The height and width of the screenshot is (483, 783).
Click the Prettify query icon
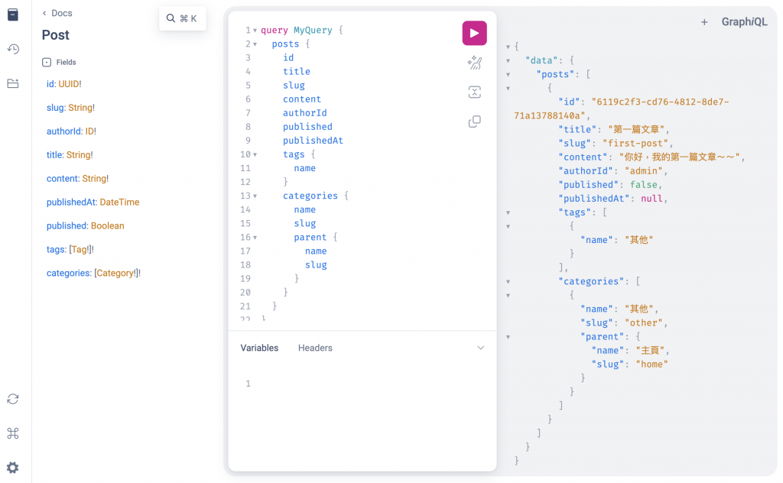tap(474, 63)
